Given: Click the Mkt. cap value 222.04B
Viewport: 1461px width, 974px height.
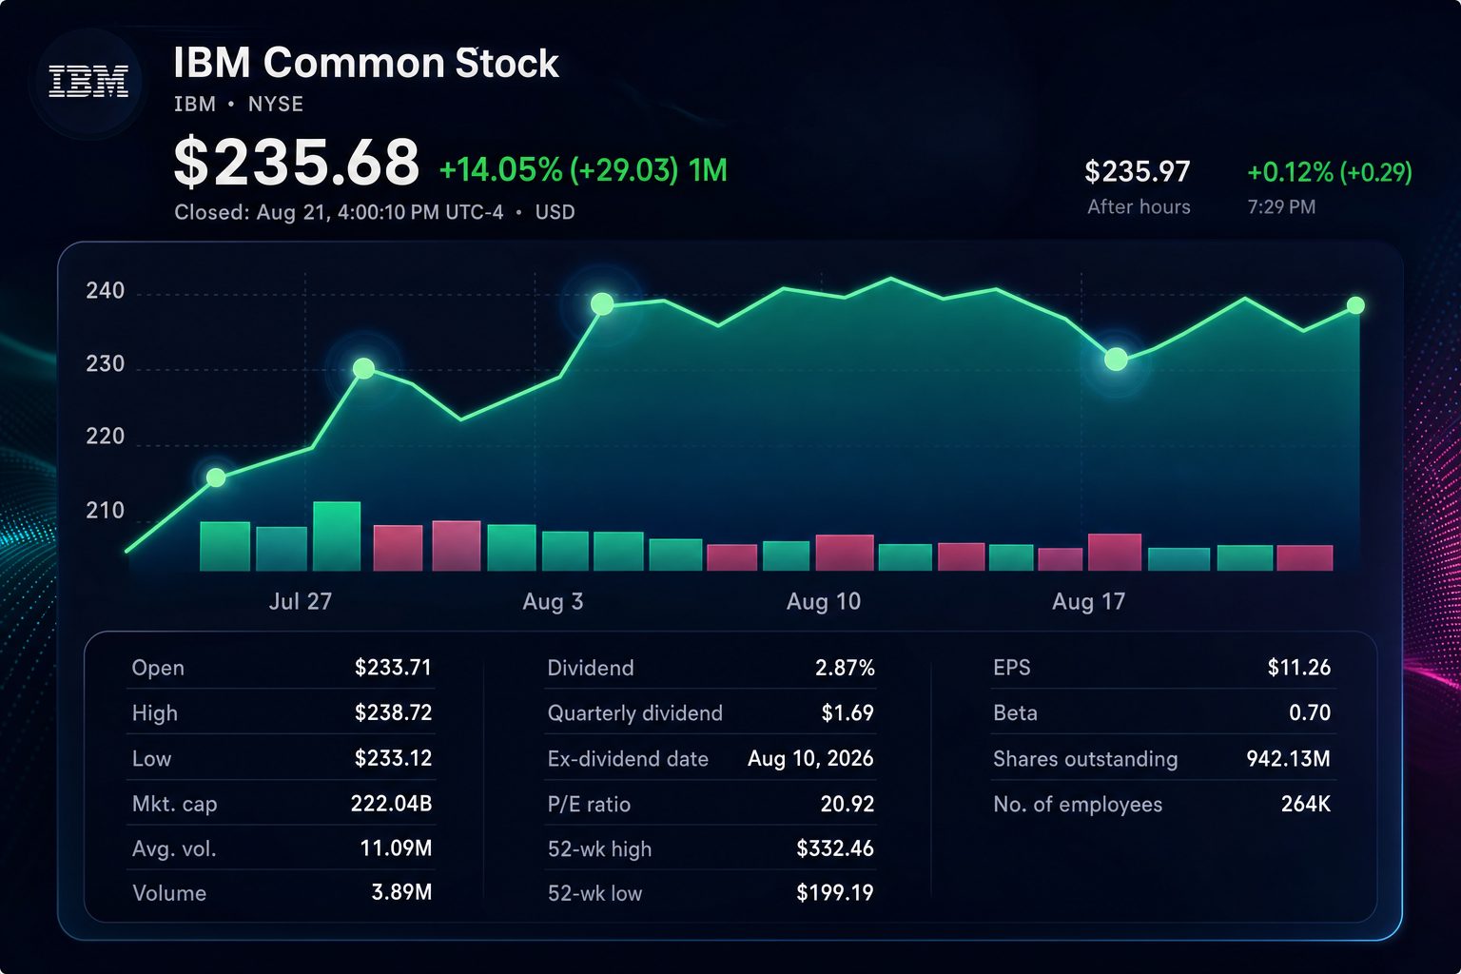Looking at the screenshot, I should coord(391,804).
